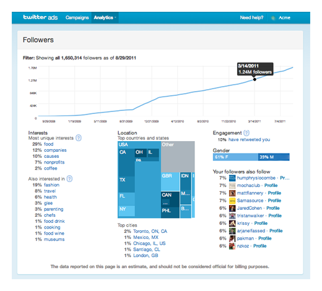Viewport: 322px width, 291px height.
Task: Click Mexico, MX city link
Action: (x=146, y=237)
